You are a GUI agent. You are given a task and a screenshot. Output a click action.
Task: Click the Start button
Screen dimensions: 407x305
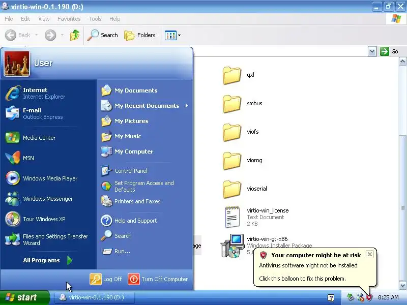24,297
